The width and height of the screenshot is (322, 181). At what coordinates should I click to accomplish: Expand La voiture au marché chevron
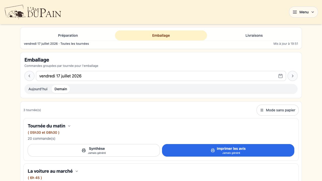pos(77,171)
